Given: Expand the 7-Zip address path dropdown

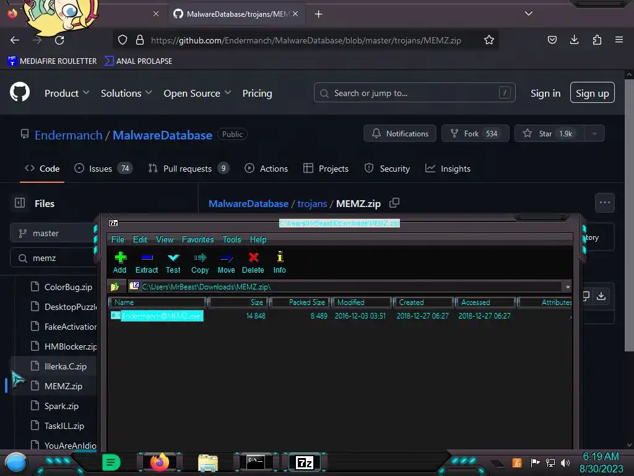Looking at the screenshot, I should pos(568,286).
